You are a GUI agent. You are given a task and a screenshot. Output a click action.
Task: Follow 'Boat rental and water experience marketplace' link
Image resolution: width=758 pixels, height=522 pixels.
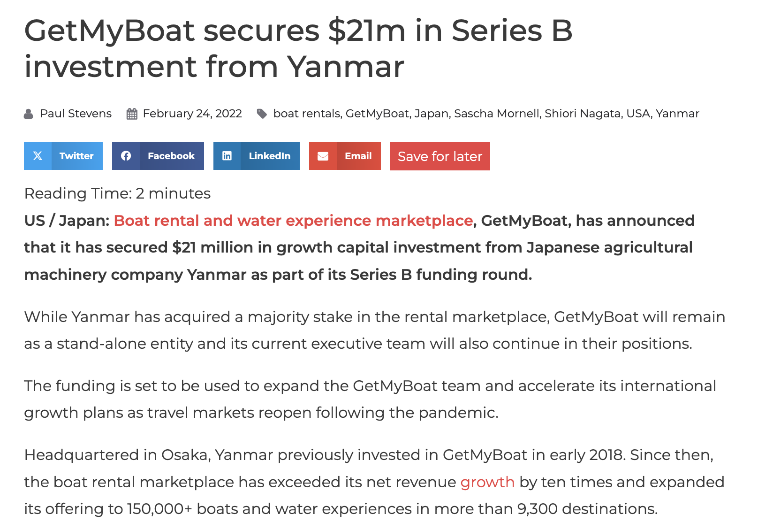point(293,221)
